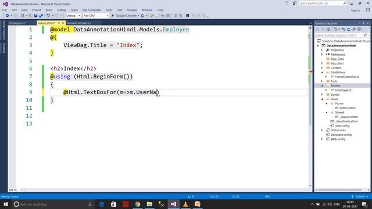
Task: Toggle auto-hide pin on Solution Explorer
Action: point(363,23)
